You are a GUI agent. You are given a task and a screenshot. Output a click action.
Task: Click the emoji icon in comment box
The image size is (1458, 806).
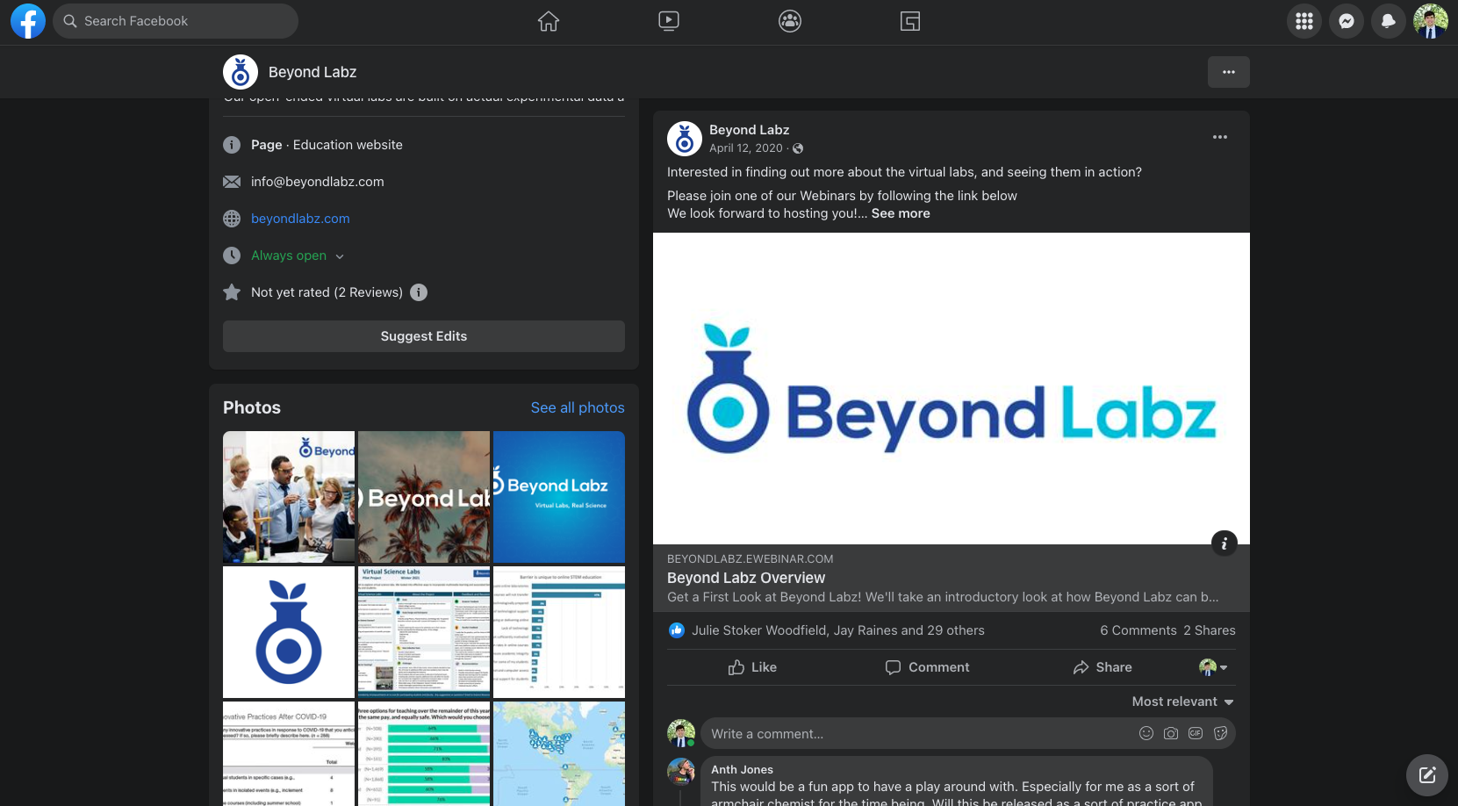point(1146,733)
